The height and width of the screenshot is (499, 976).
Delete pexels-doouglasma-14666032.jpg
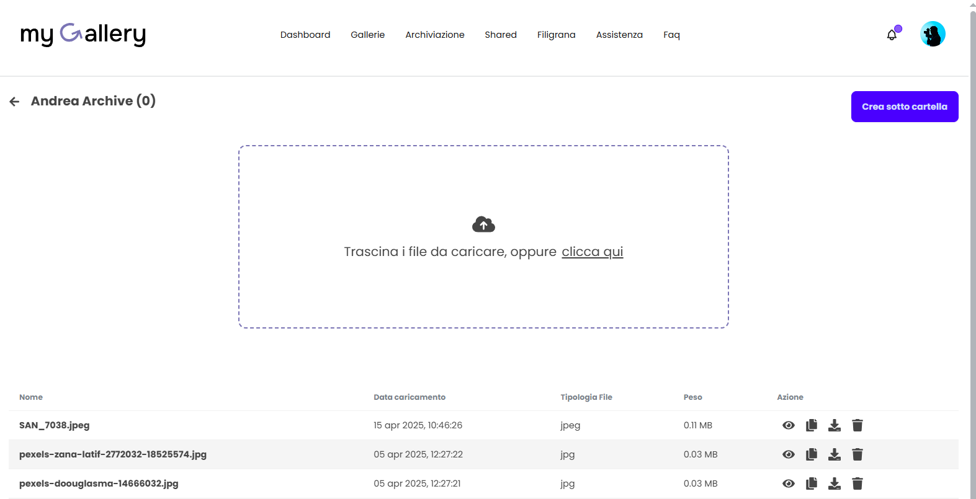857,484
